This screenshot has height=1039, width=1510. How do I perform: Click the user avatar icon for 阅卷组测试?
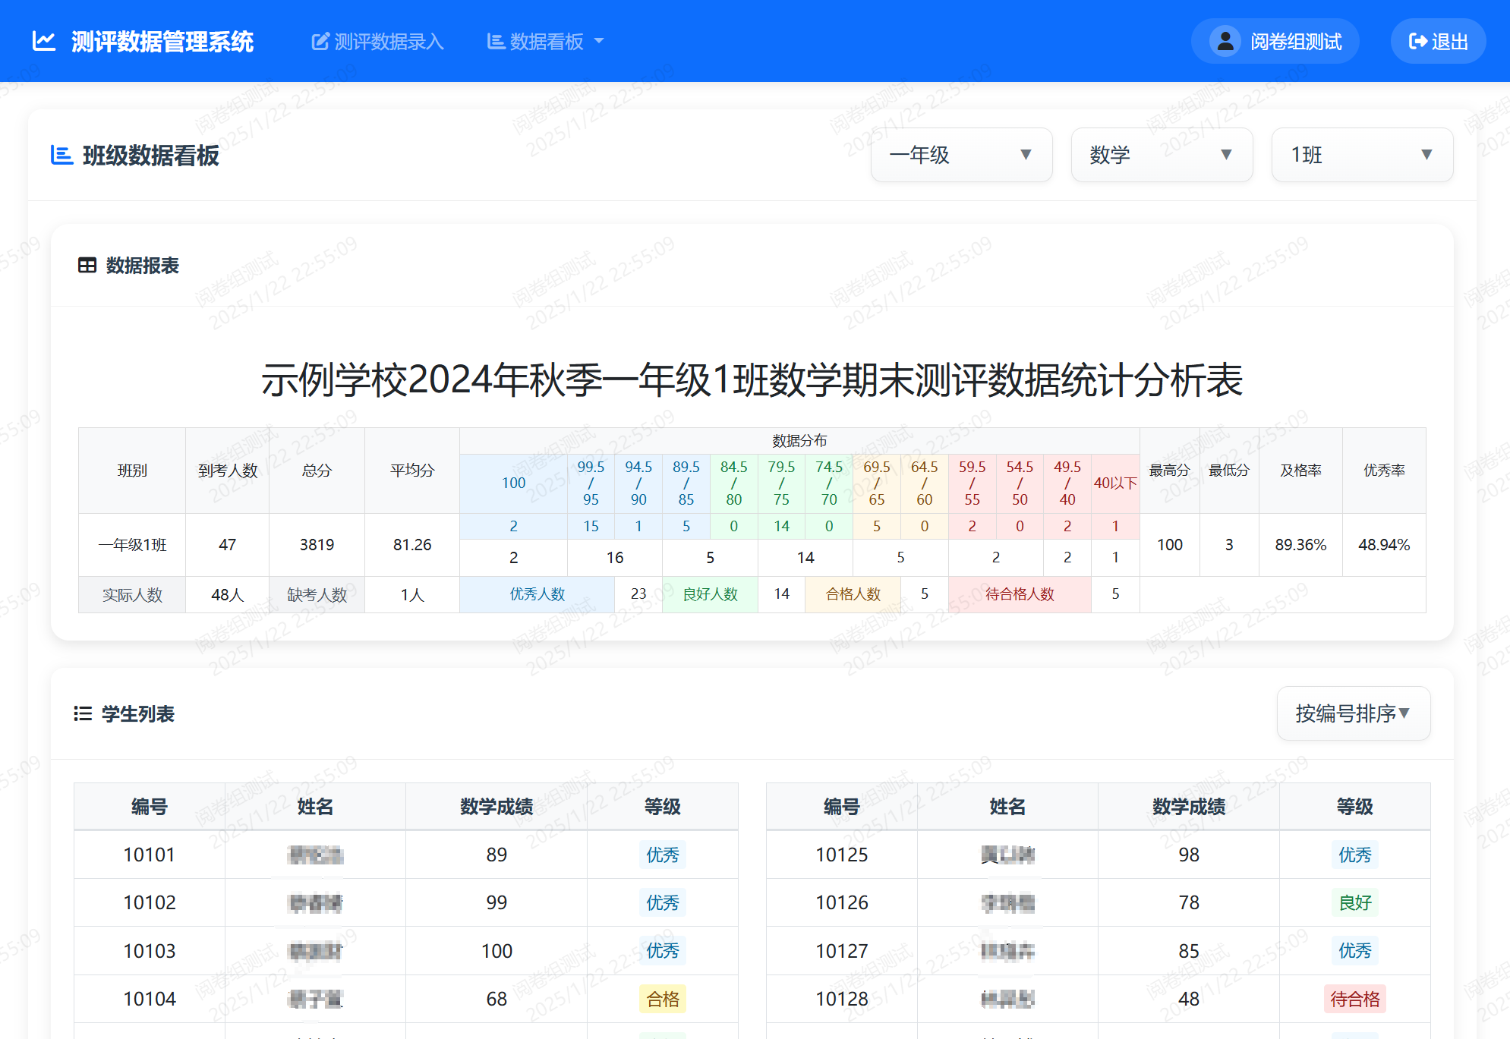click(x=1224, y=40)
